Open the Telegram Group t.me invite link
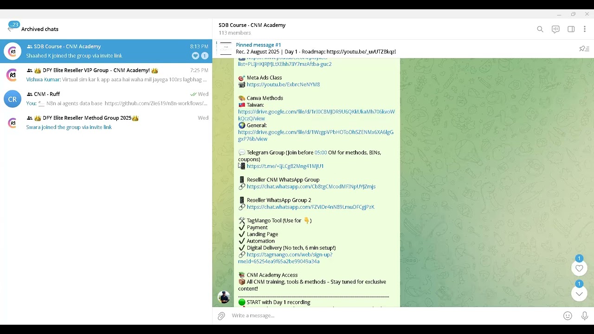Image resolution: width=594 pixels, height=334 pixels. 285,166
